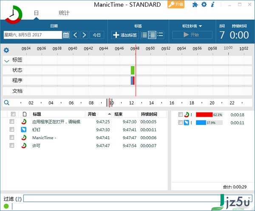Click 状态 timeline row label
This screenshot has height=211, width=255.
click(x=17, y=70)
